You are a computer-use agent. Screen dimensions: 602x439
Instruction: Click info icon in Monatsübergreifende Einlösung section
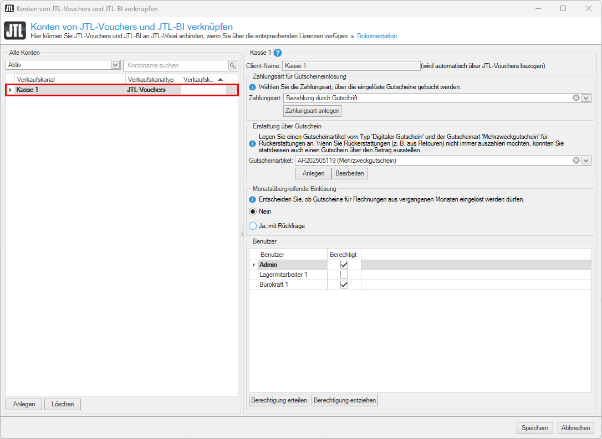click(252, 199)
